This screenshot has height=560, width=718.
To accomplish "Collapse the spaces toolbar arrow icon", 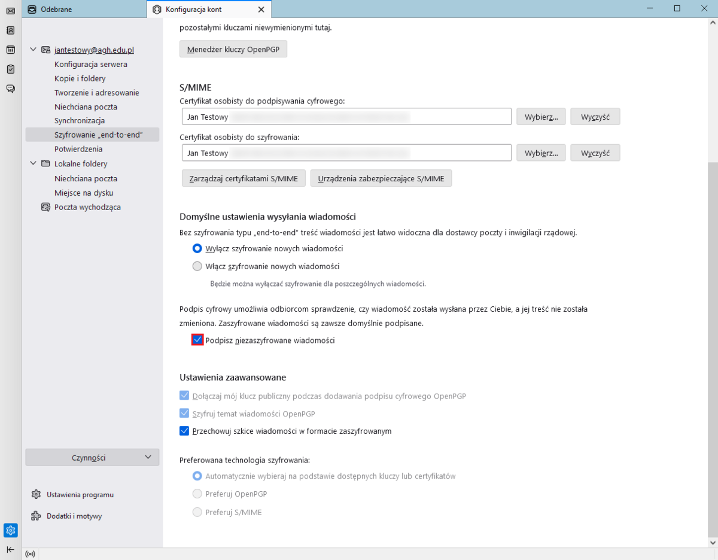I will point(10,549).
